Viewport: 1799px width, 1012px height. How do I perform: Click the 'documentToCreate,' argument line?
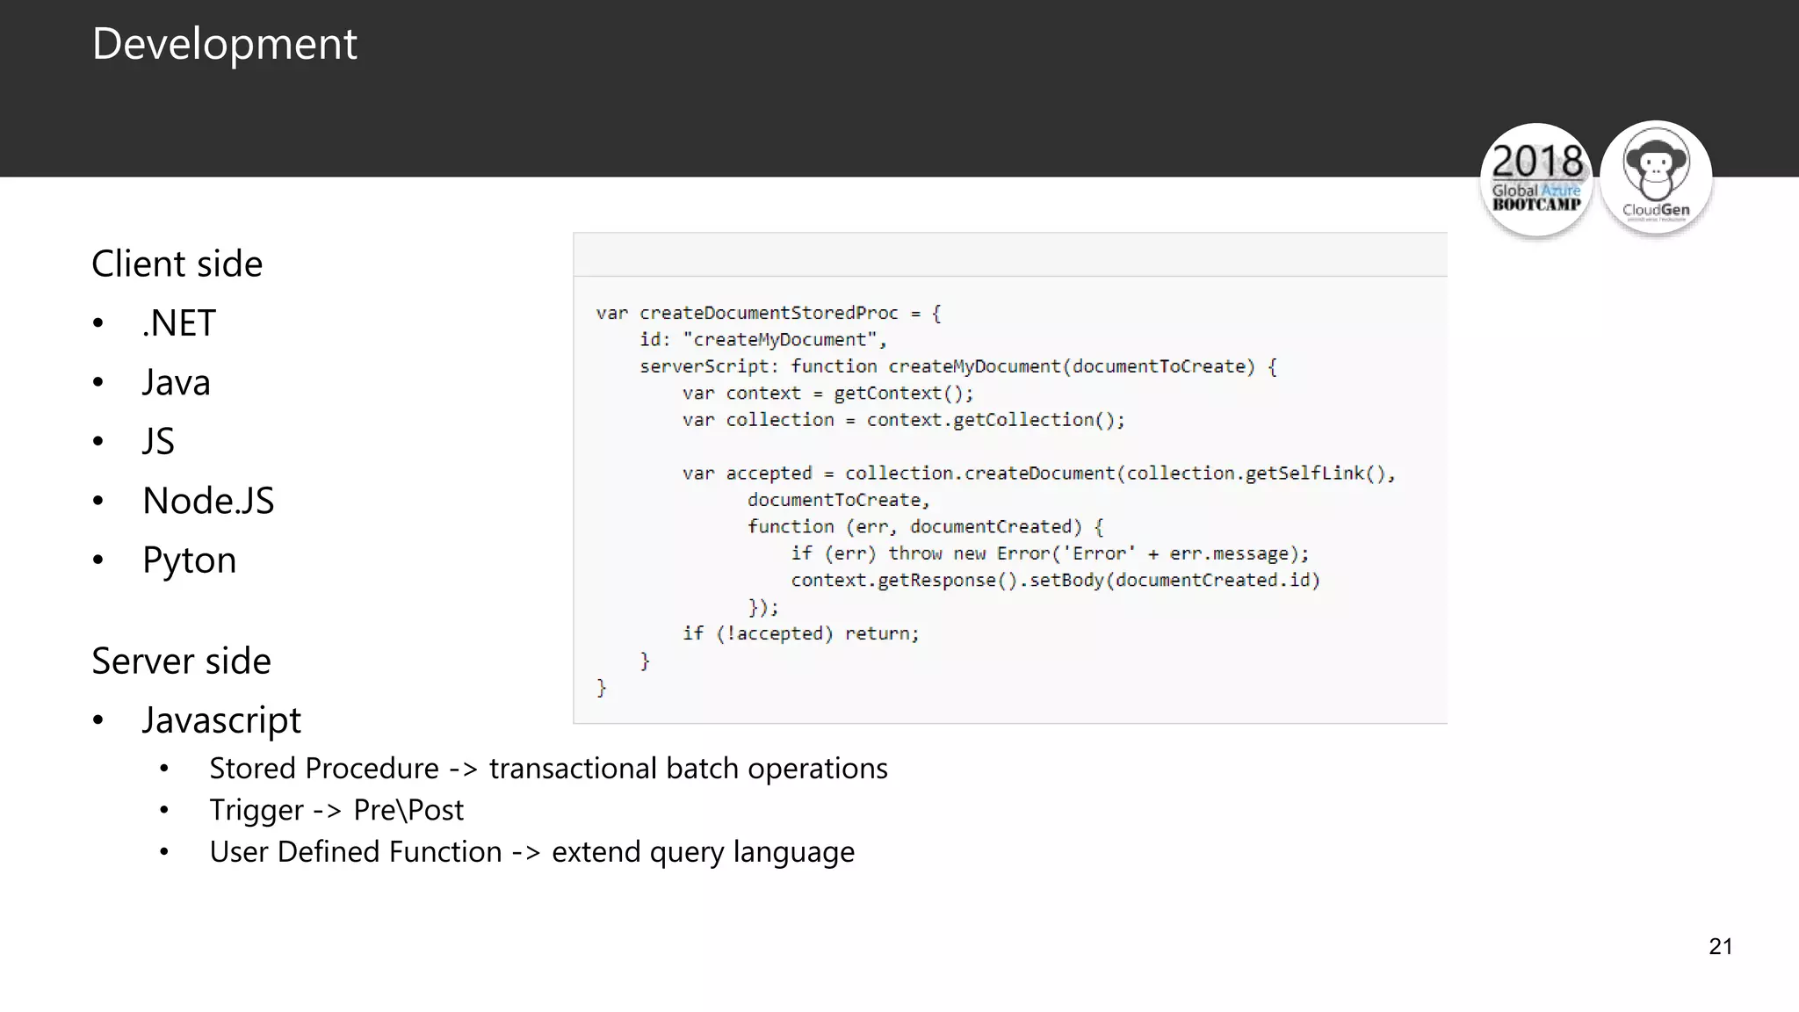[x=839, y=500]
